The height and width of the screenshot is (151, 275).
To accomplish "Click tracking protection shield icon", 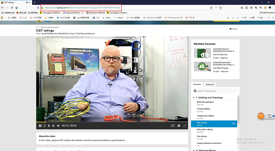I will 38,8.
